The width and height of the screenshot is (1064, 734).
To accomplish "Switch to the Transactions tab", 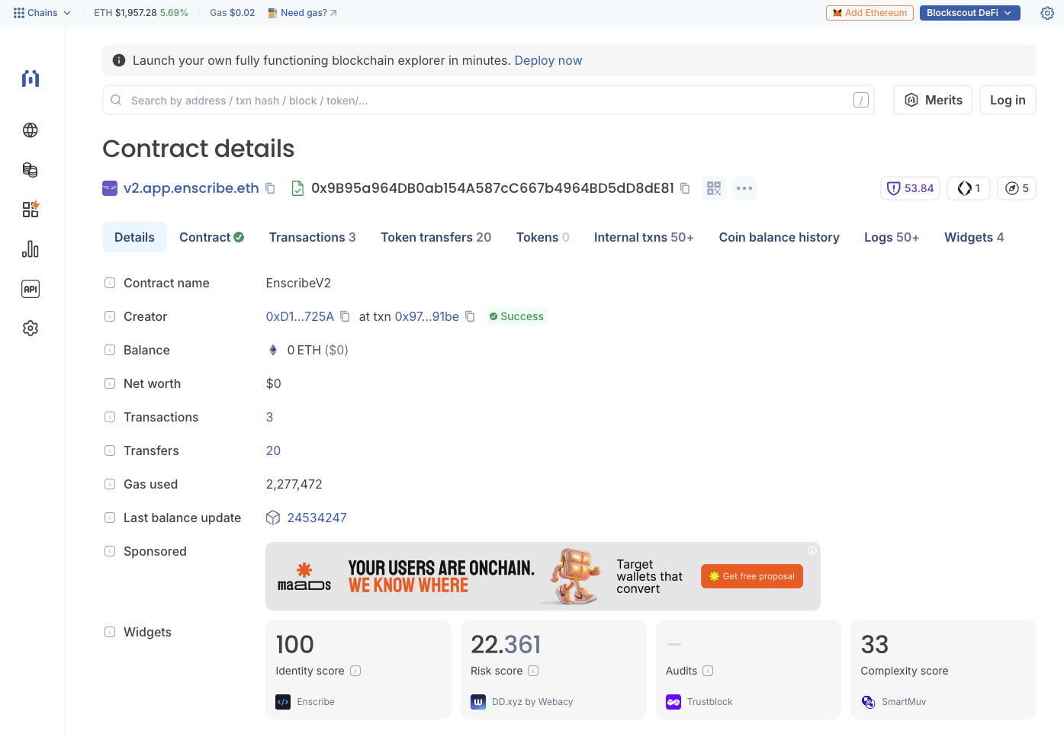I will pyautogui.click(x=312, y=237).
